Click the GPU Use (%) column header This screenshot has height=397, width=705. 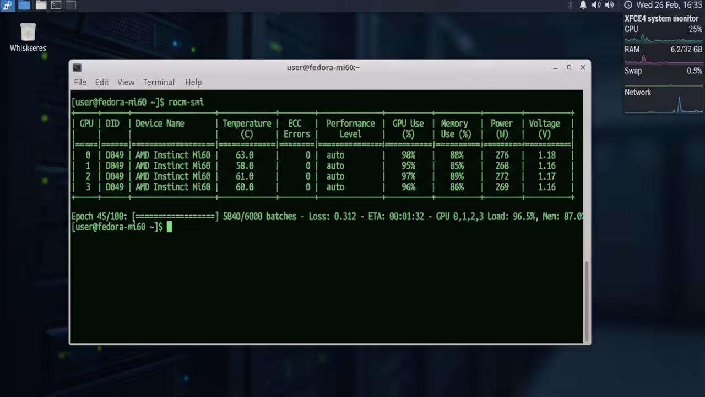408,128
